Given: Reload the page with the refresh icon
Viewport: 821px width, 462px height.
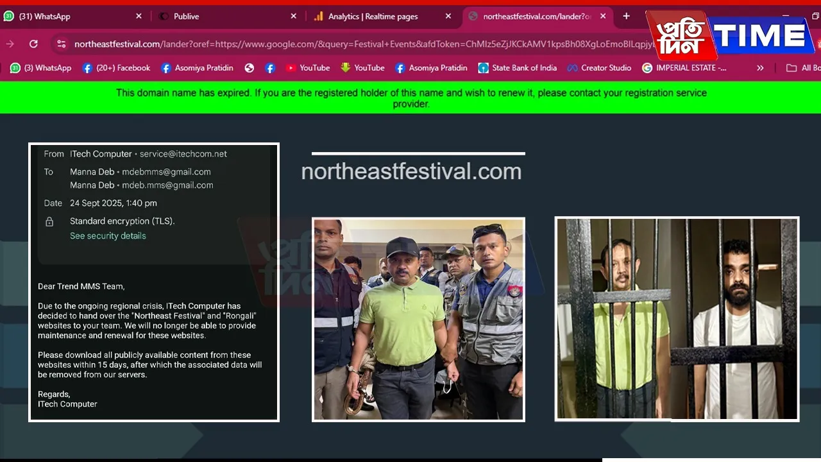Looking at the screenshot, I should point(33,44).
